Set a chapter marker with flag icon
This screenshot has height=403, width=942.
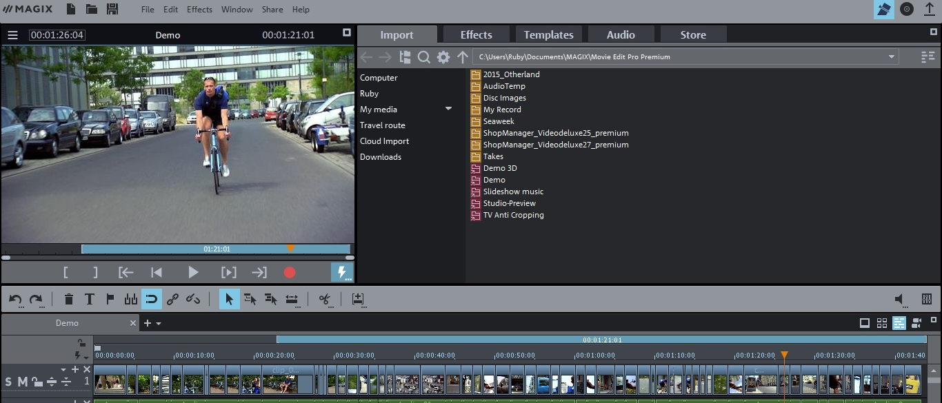[x=110, y=299]
